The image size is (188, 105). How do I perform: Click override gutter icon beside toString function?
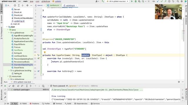pos(38,71)
